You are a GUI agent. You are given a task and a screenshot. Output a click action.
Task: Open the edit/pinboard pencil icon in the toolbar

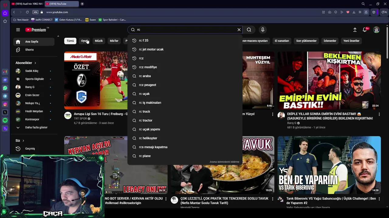tap(324, 12)
